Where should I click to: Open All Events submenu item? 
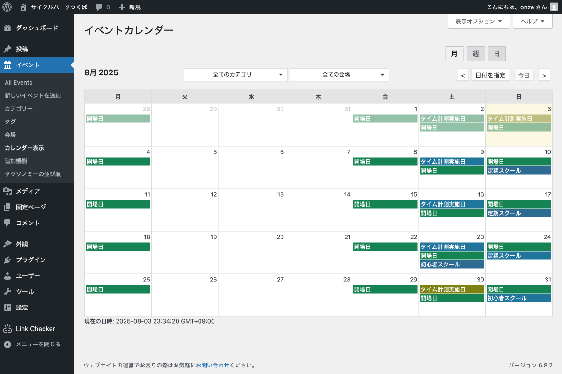pyautogui.click(x=19, y=82)
